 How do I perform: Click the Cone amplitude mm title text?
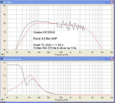click(x=12, y=59)
